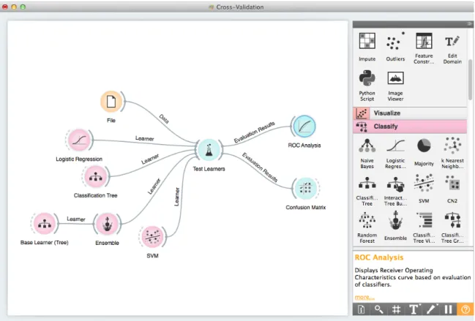Screen dimensions: 475x321
Task: Click the widget toolbox scrollbar
Action: click(470, 80)
